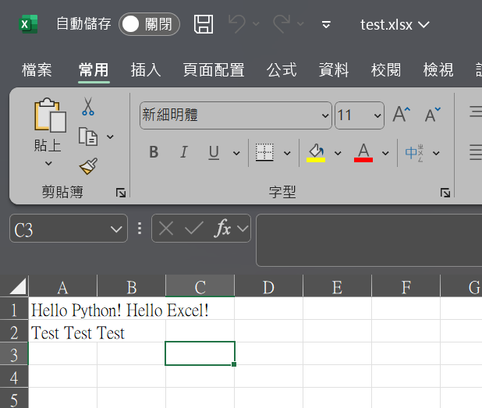Screen dimensions: 482x408
Task: Open the Name Box dropdown arrow
Action: pyautogui.click(x=116, y=229)
